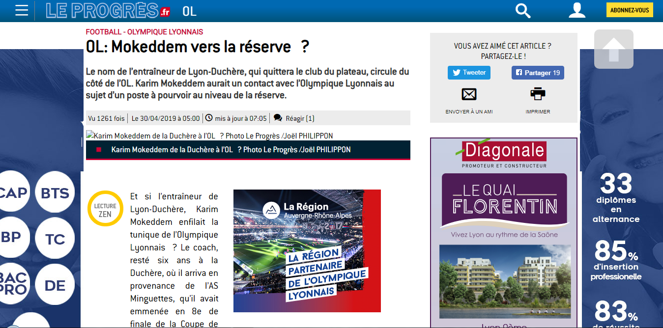Open the search magnifier icon
This screenshot has height=328, width=663.
tap(523, 10)
